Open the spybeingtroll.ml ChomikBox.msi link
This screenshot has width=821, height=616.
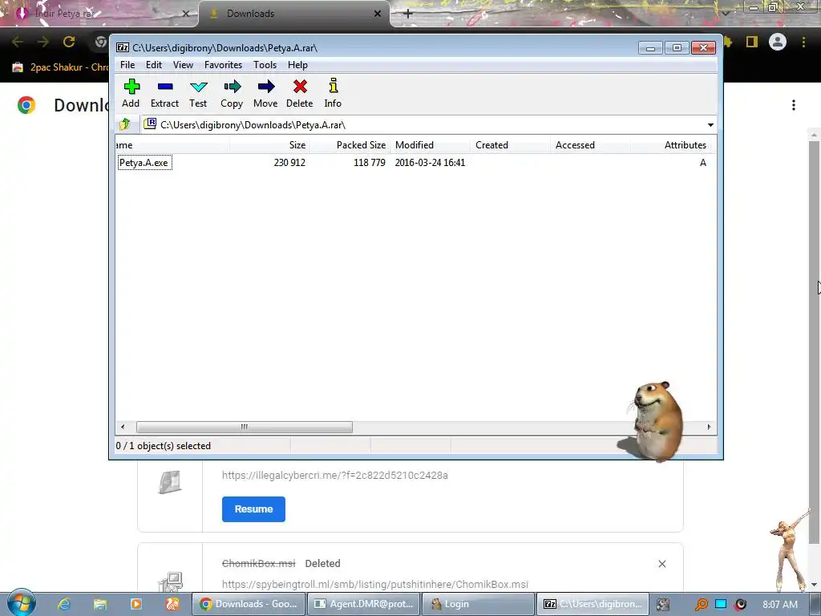pyautogui.click(x=375, y=584)
